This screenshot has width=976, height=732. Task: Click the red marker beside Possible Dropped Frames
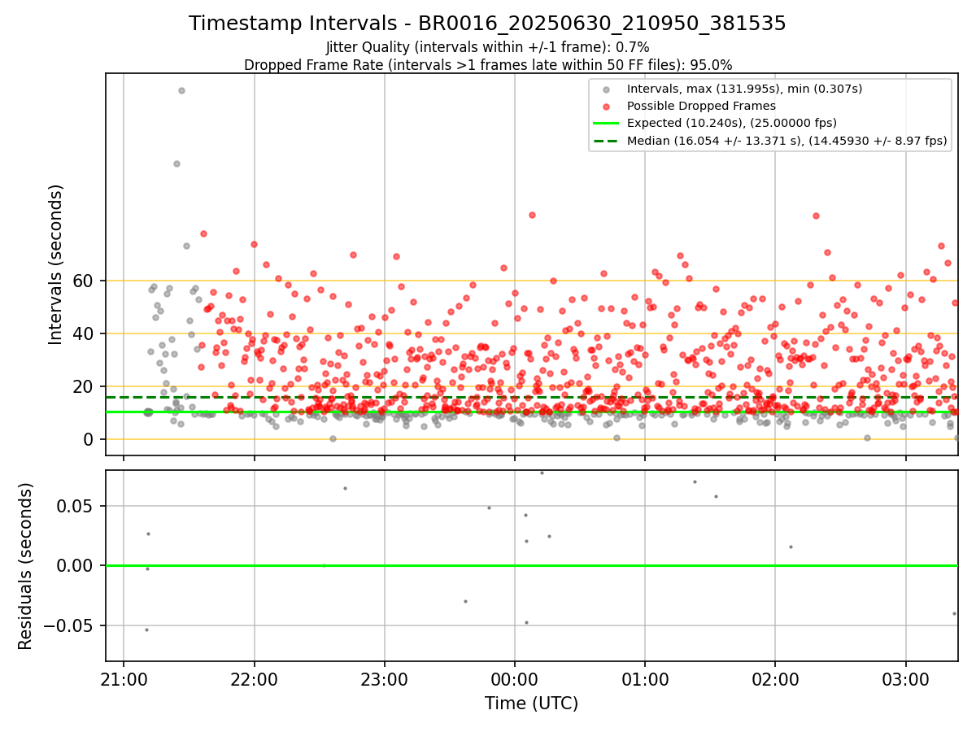pyautogui.click(x=606, y=107)
